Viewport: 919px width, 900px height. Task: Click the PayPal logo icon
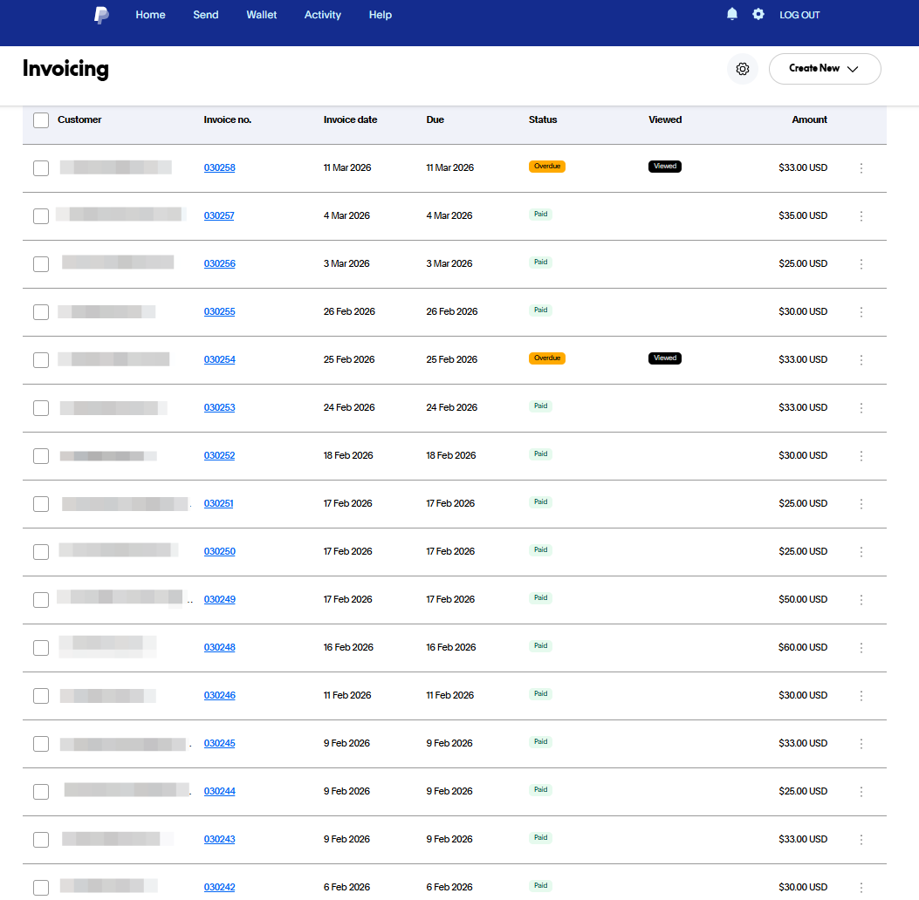[x=102, y=15]
